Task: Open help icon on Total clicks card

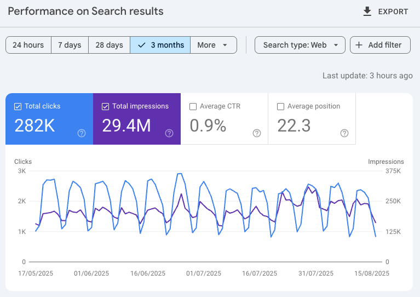Action: point(82,133)
